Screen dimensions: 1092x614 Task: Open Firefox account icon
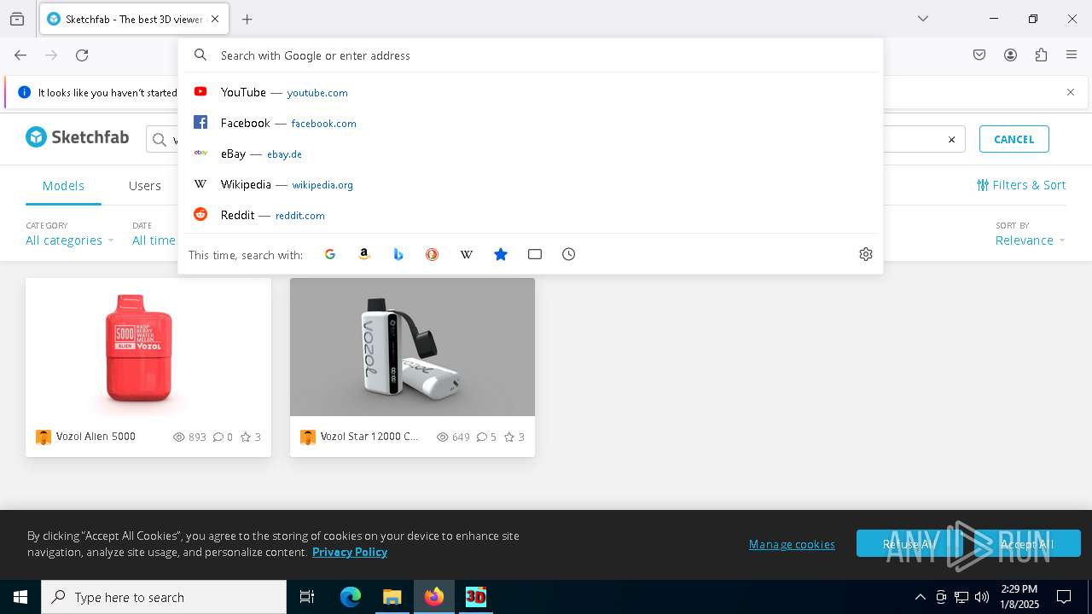tap(1010, 55)
